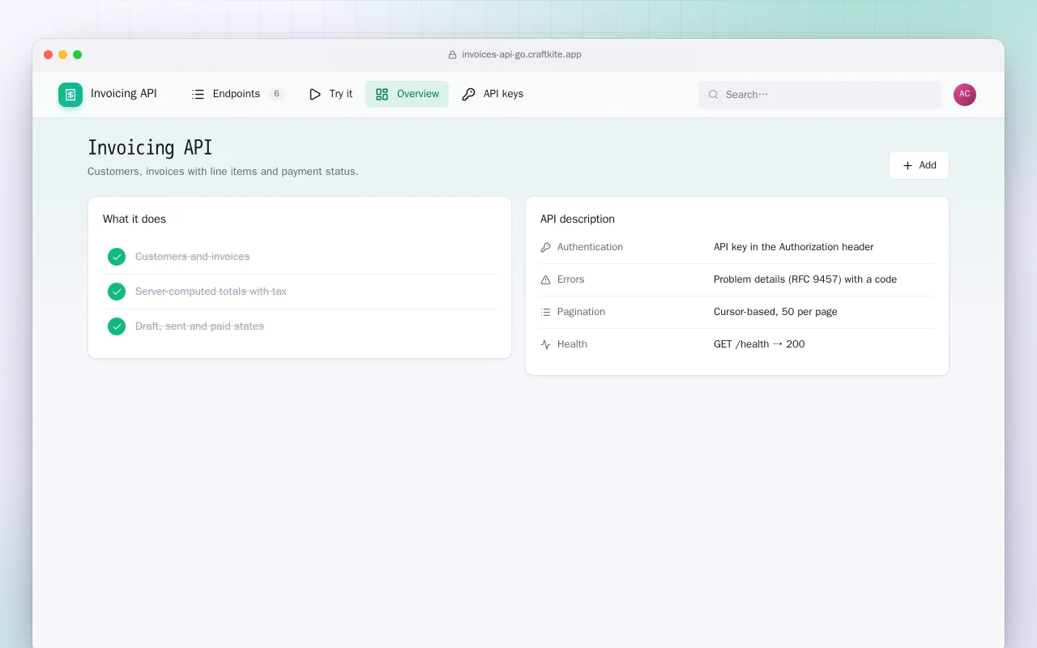The height and width of the screenshot is (648, 1037).
Task: Click the Health pulse icon
Action: pyautogui.click(x=545, y=344)
